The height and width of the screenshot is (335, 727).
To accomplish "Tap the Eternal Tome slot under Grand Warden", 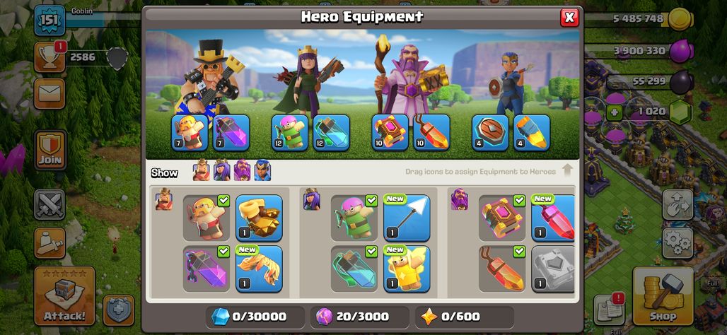I will [x=390, y=133].
